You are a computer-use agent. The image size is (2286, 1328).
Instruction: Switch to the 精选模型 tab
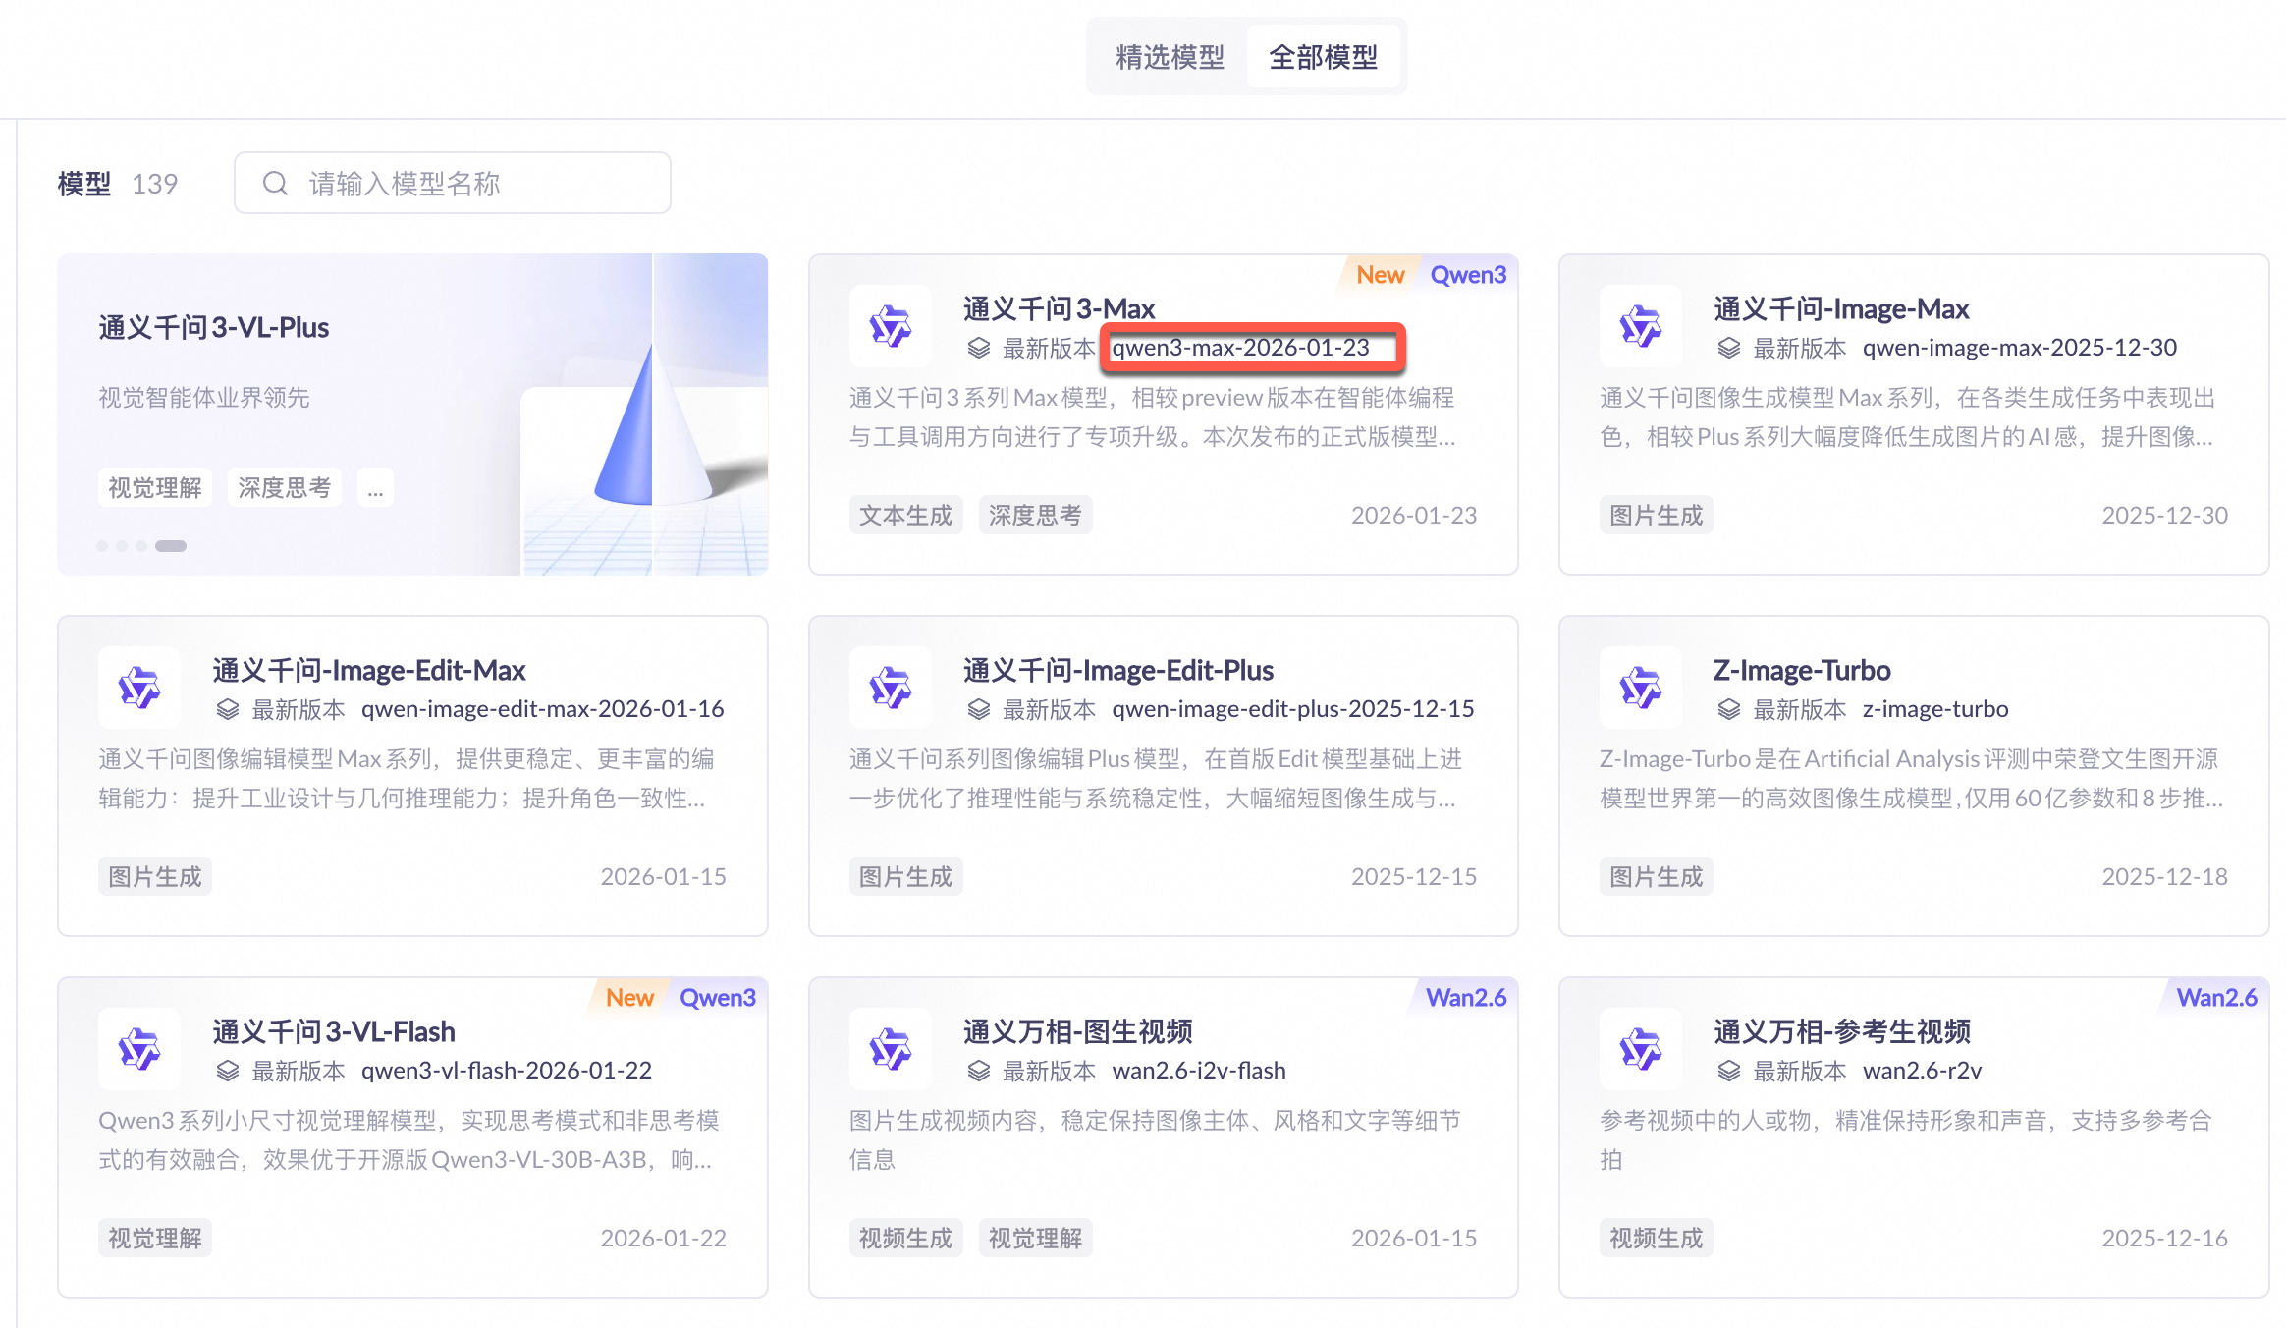(1170, 57)
